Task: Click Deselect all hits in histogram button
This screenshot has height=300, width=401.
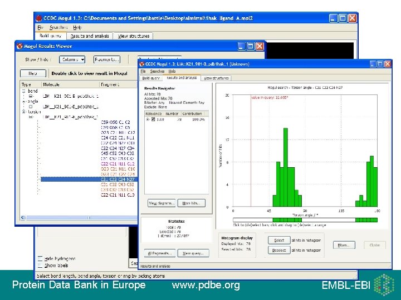Action: [279, 250]
